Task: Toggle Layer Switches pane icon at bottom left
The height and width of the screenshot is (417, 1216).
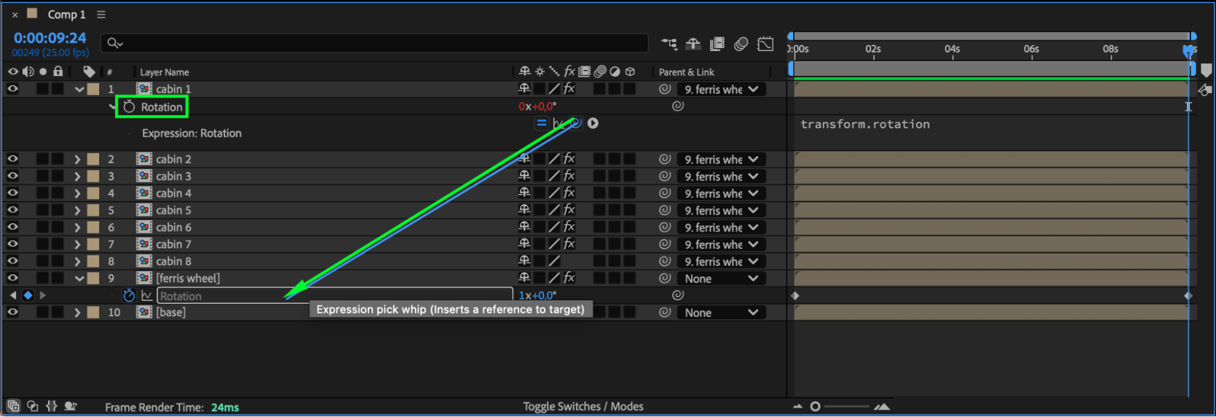Action: pyautogui.click(x=13, y=406)
